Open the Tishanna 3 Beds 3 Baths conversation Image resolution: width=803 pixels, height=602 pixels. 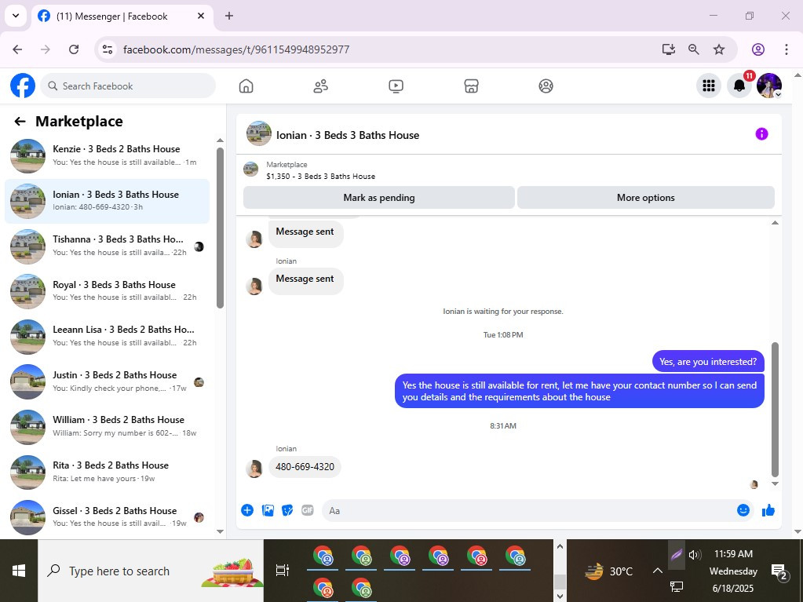tap(107, 246)
